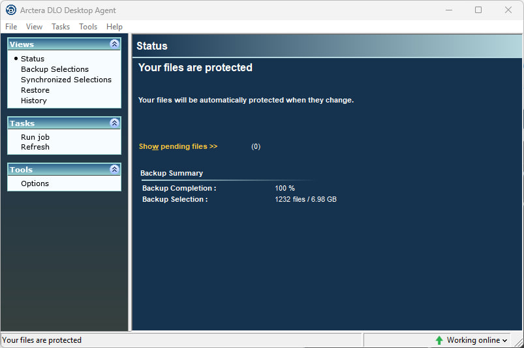
Task: Open the Restore view
Action: point(35,90)
